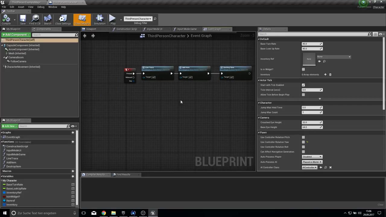
Task: Add a new variable
Action: pos(73,176)
